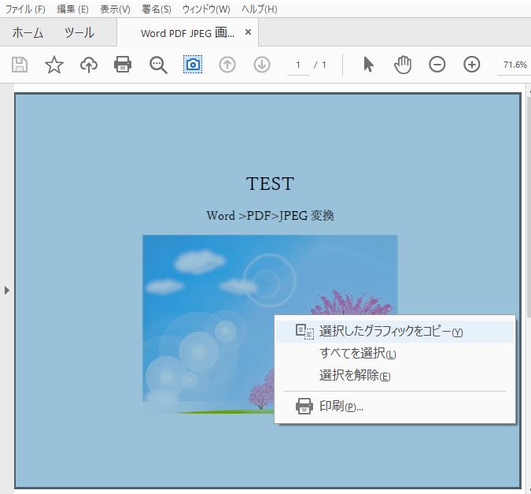Select the snapshot camera tool
531x494 pixels.
[193, 65]
